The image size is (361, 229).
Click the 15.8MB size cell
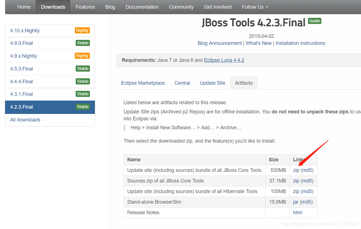pyautogui.click(x=278, y=202)
